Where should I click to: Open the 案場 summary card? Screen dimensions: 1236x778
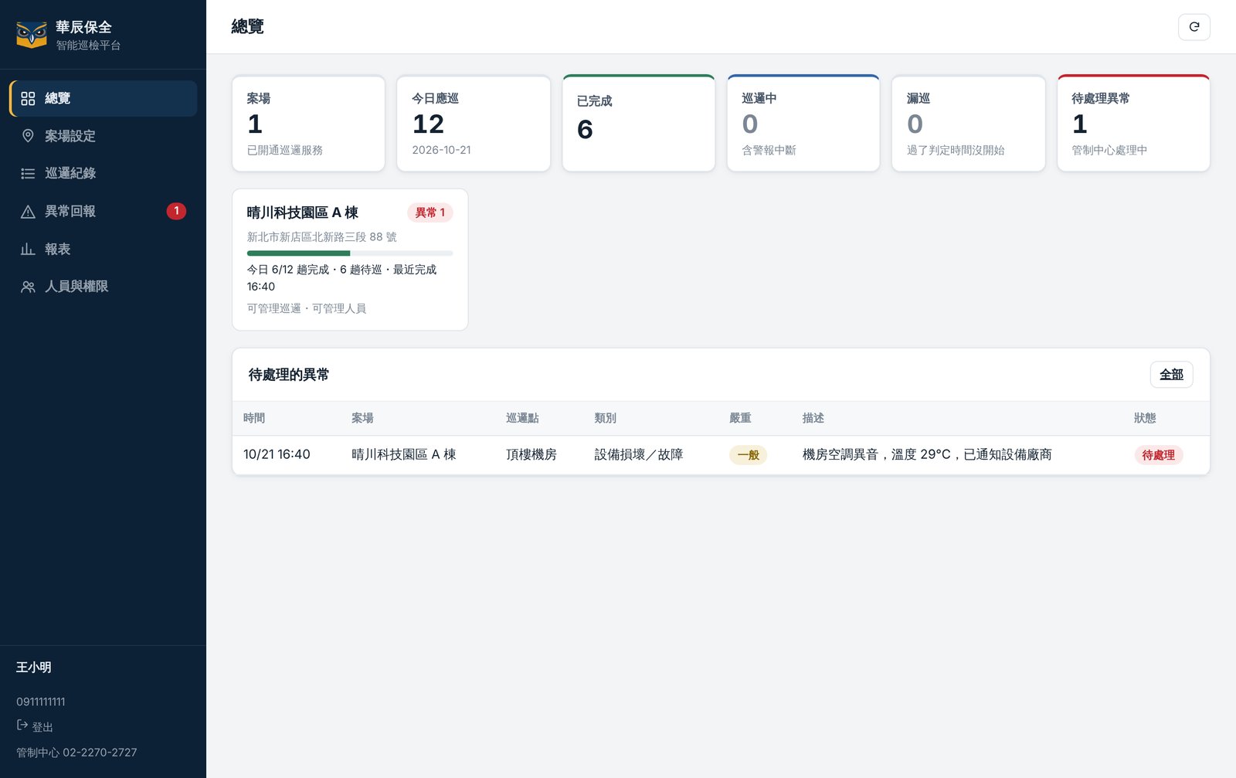point(308,124)
